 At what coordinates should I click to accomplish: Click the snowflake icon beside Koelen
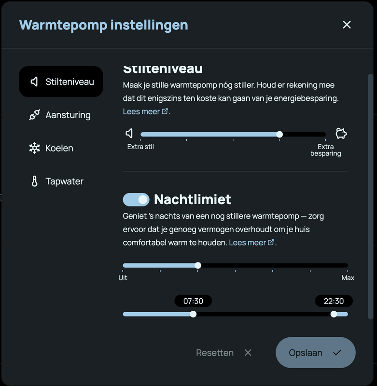click(34, 148)
